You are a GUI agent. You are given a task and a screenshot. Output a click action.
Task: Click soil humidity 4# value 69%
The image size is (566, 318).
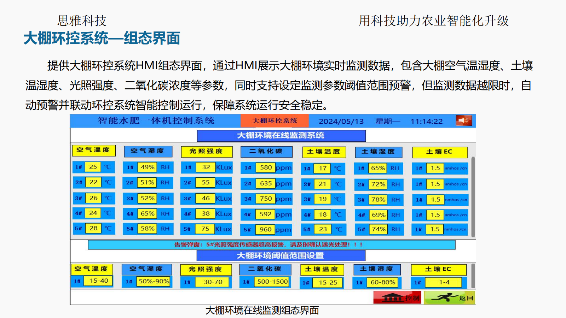tap(379, 214)
